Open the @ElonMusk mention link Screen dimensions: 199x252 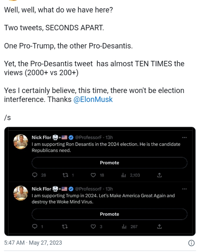pos(93,99)
